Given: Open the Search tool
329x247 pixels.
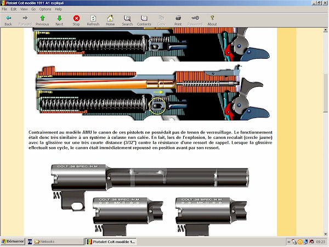Looking at the screenshot, I should [127, 20].
